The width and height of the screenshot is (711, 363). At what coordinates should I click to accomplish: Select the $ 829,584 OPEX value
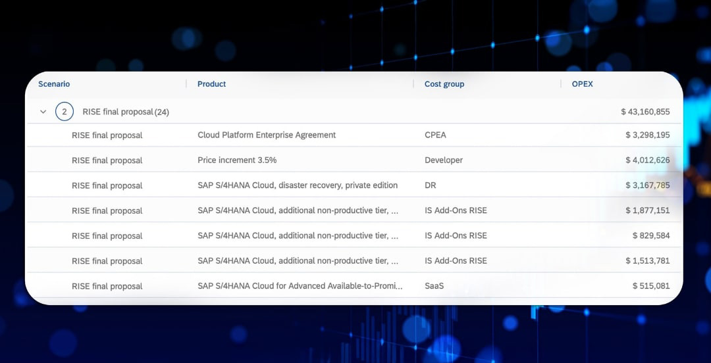[x=651, y=235]
